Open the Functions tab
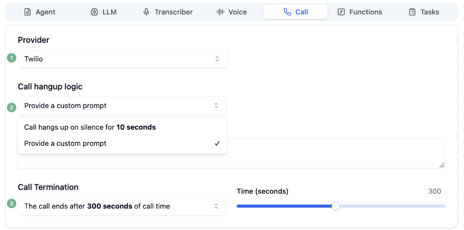 [x=359, y=12]
